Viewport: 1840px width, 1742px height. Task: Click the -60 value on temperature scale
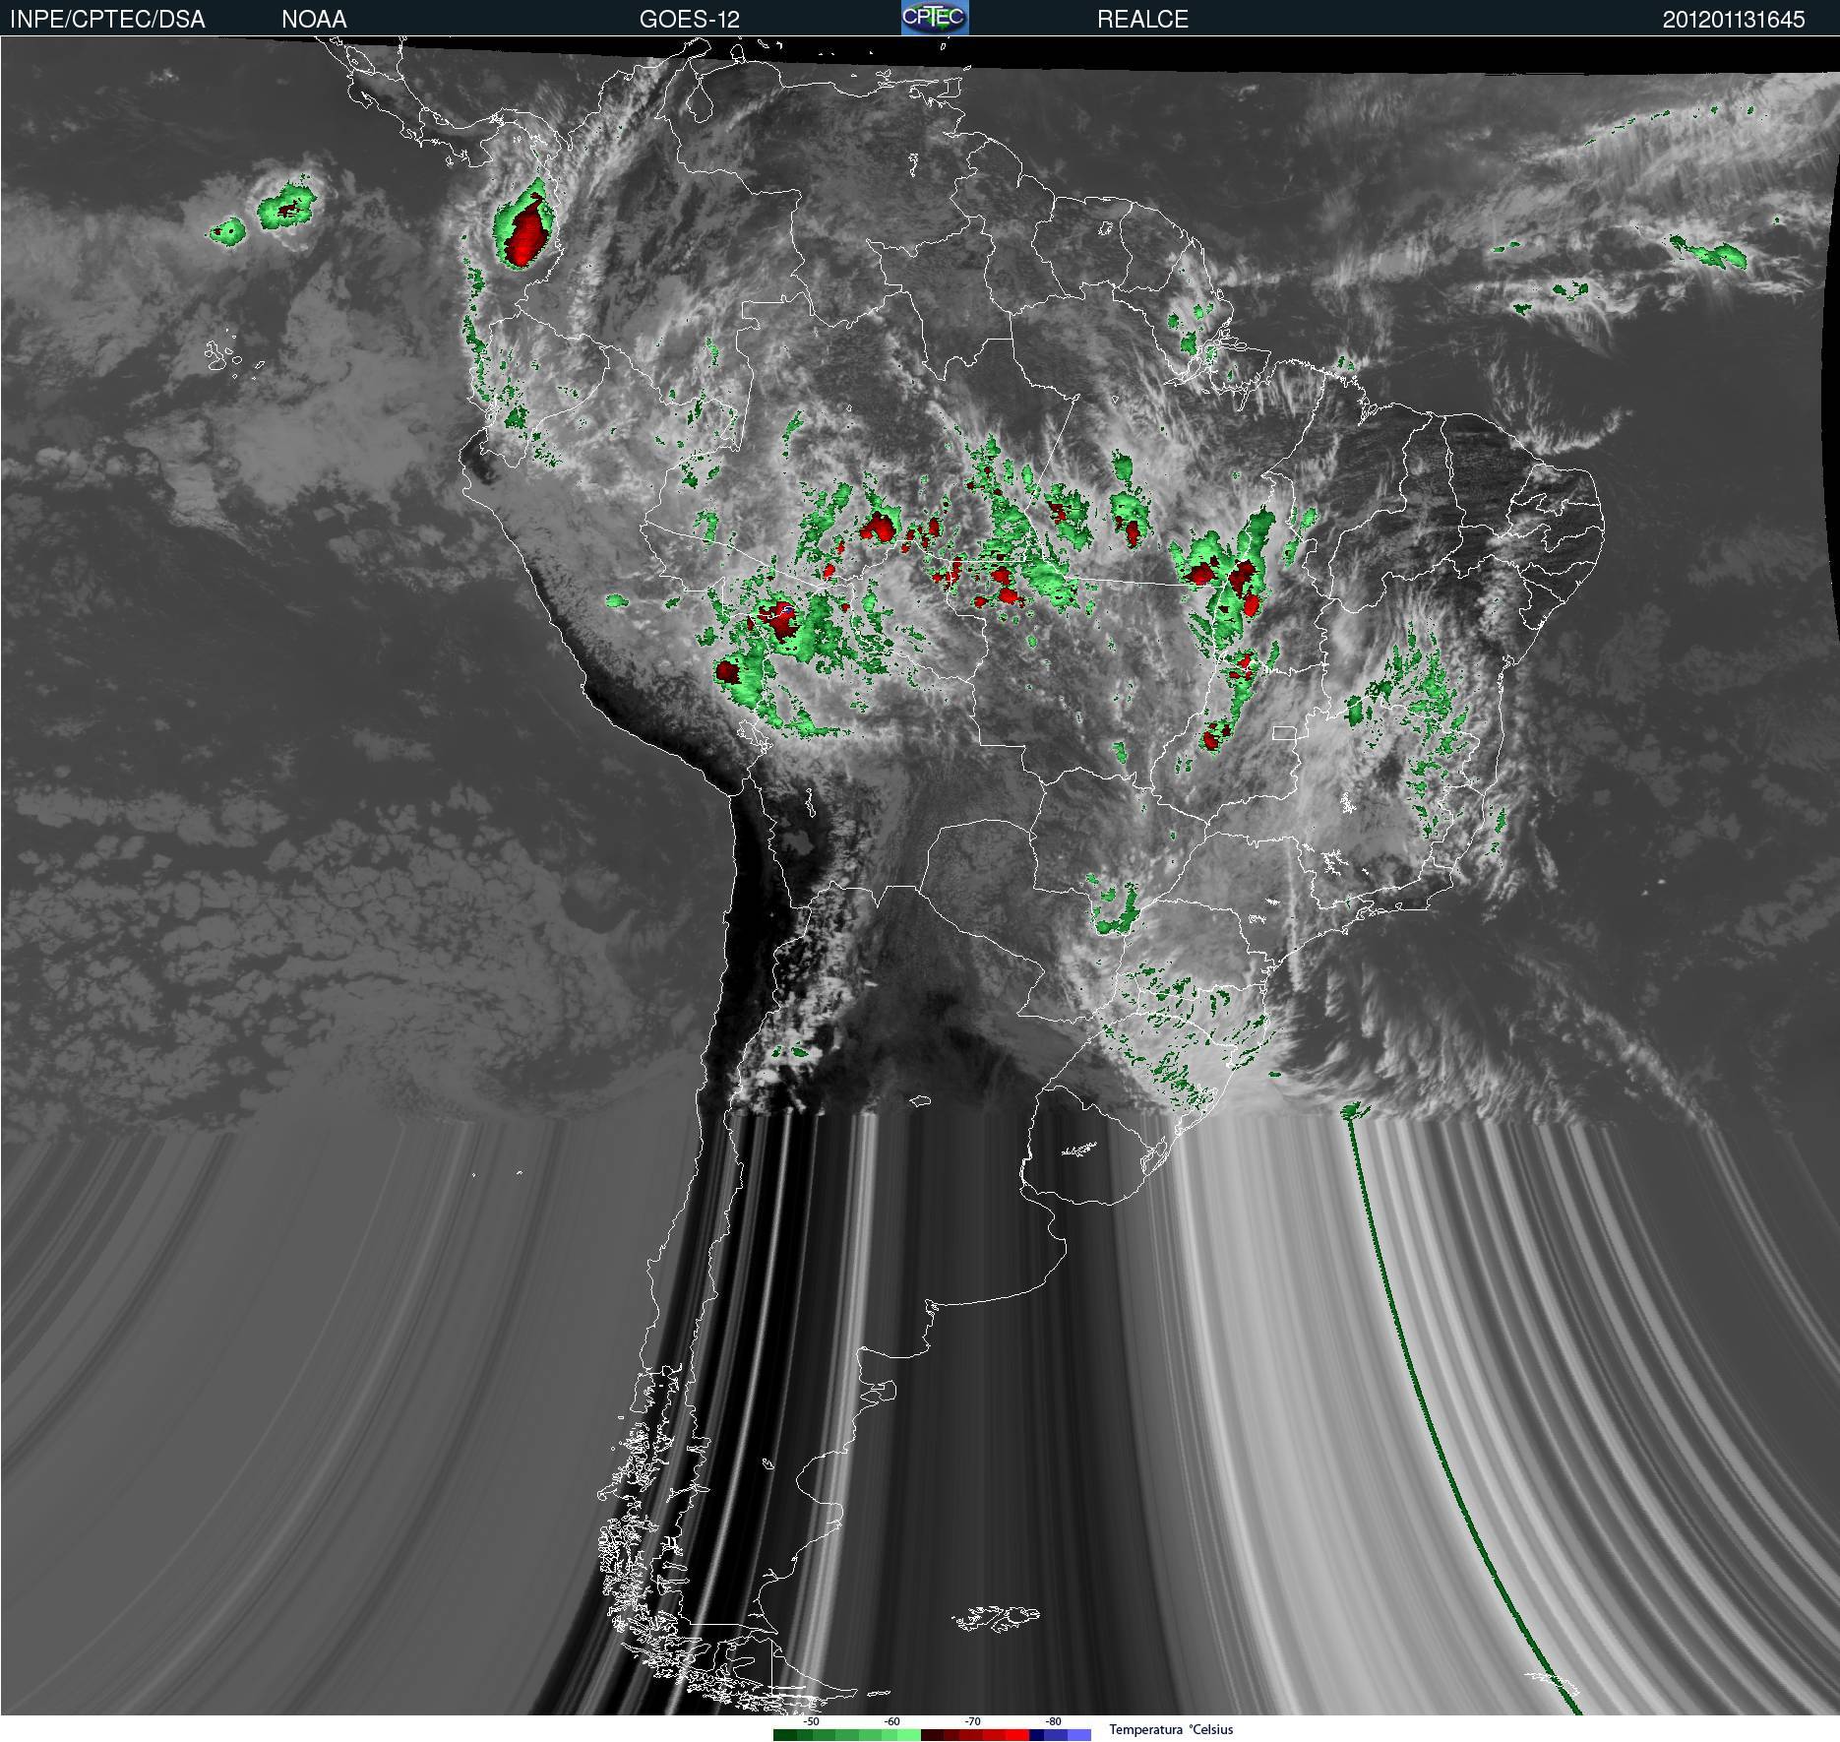(x=892, y=1721)
